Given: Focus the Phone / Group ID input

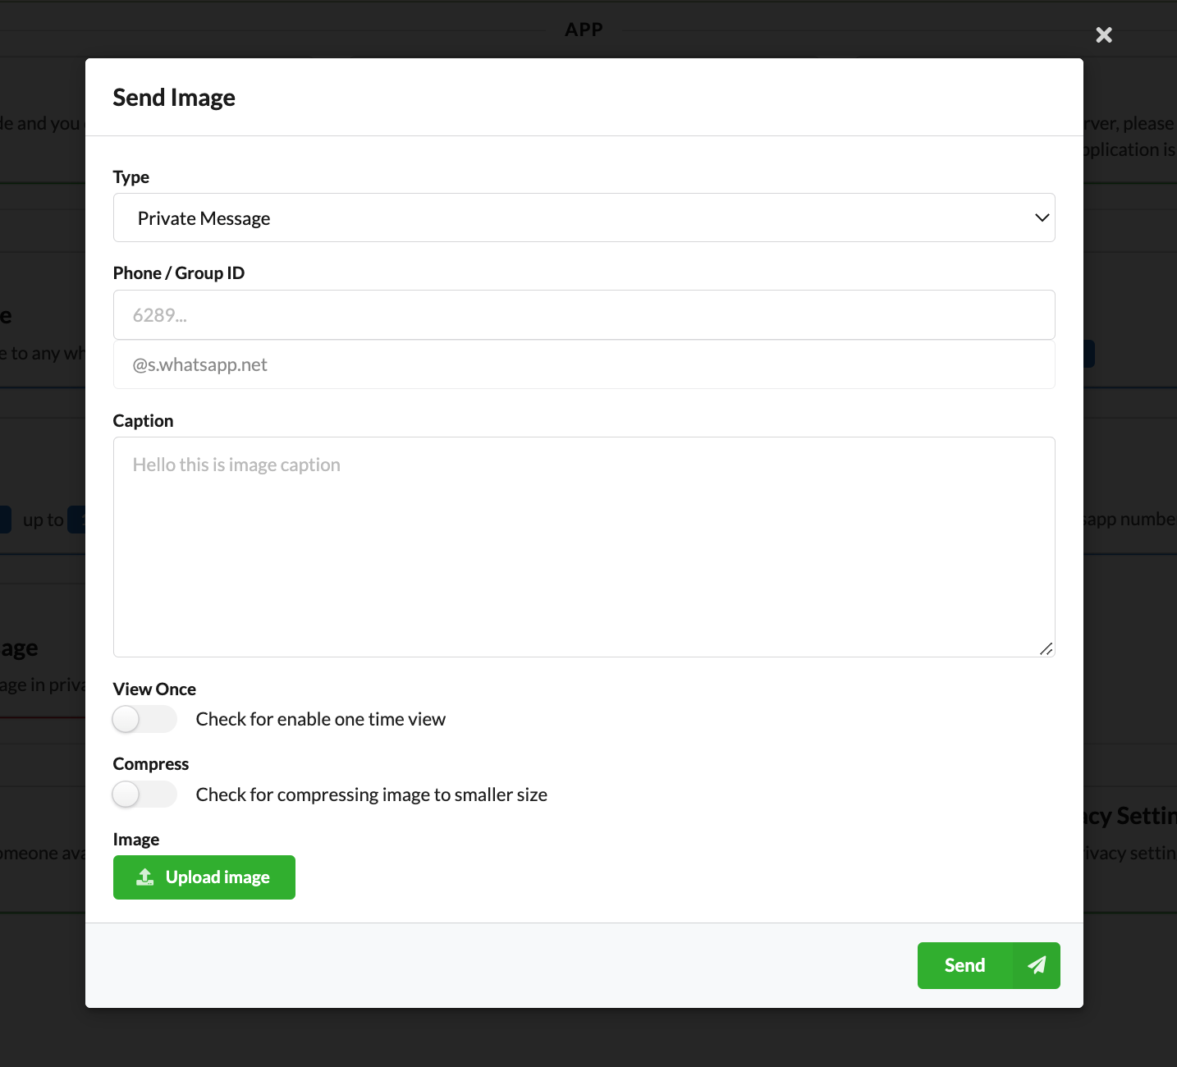Looking at the screenshot, I should tap(584, 315).
